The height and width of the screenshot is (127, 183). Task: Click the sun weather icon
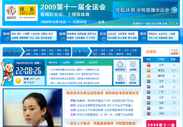tap(18, 80)
